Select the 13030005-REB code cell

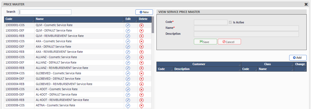tap(19, 100)
